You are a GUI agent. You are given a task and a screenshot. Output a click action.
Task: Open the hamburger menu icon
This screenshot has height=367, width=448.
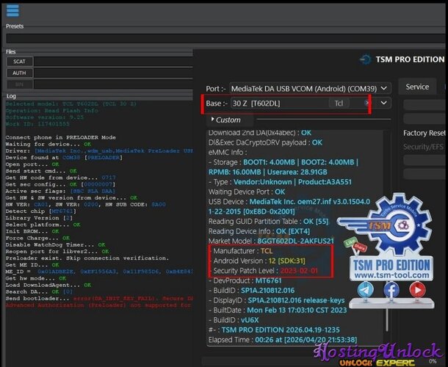[x=12, y=11]
